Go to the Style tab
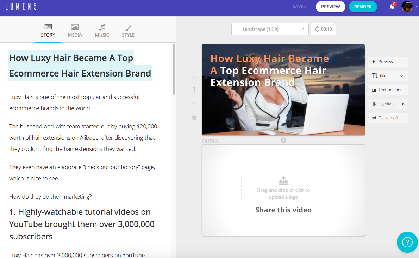This screenshot has width=419, height=258. coord(128,31)
